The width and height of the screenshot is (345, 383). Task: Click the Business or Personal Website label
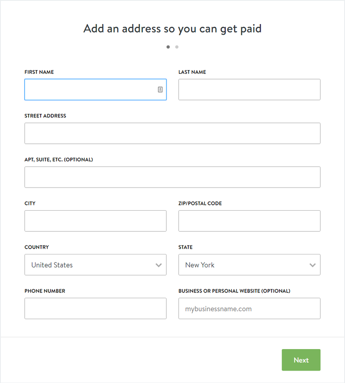tap(234, 291)
